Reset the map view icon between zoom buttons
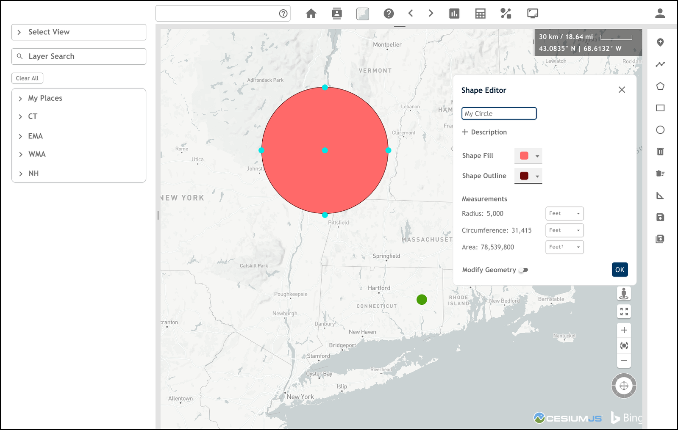The height and width of the screenshot is (430, 678). [624, 346]
